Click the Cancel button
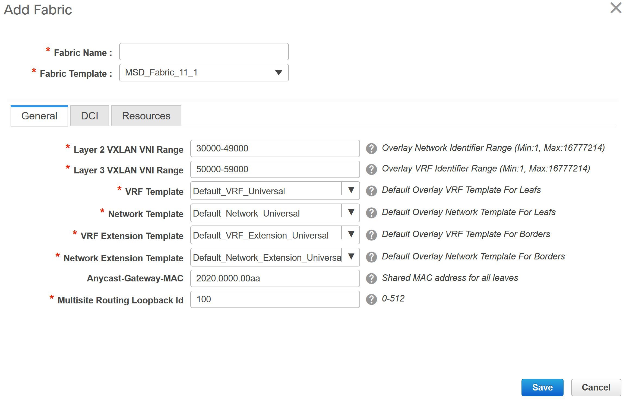This screenshot has height=400, width=626. (596, 387)
